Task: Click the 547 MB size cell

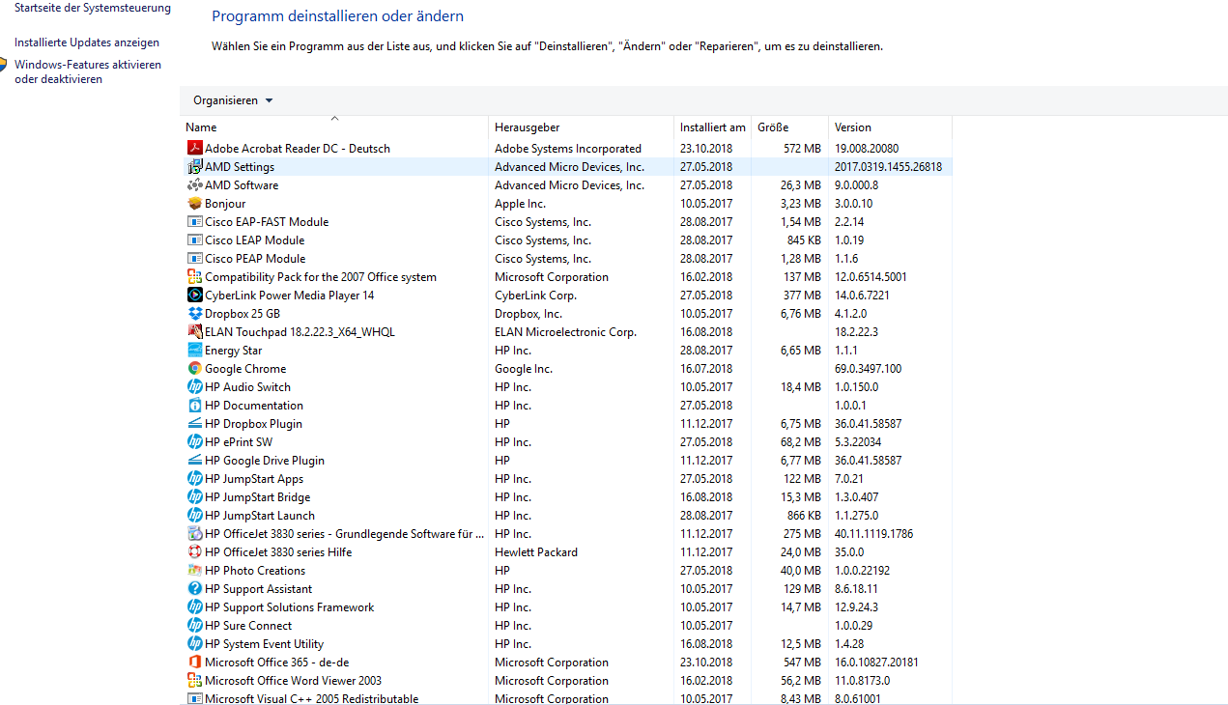Action: (x=802, y=663)
